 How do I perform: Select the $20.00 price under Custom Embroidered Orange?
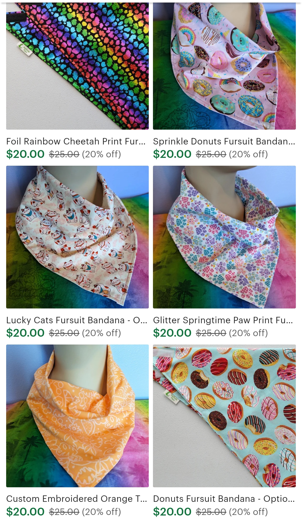point(25,512)
